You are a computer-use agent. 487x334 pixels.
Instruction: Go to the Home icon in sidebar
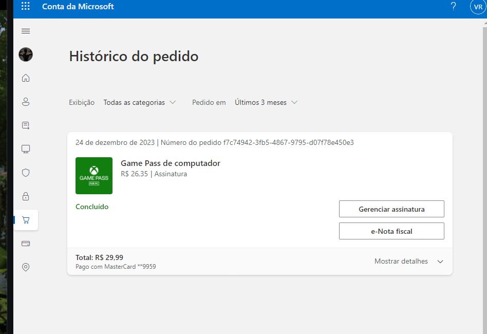tap(26, 78)
